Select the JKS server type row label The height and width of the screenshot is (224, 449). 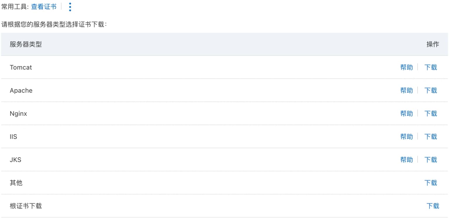click(x=15, y=160)
